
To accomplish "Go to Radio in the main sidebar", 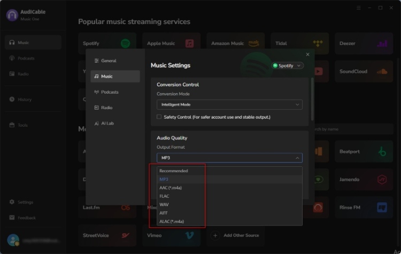I will click(x=33, y=74).
